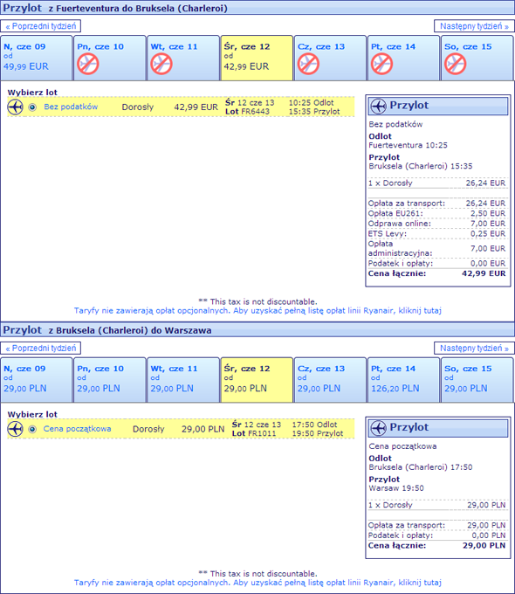The height and width of the screenshot is (594, 515).
Task: Click plane icon in Fuerteventura Przylot summary header
Action: [378, 106]
